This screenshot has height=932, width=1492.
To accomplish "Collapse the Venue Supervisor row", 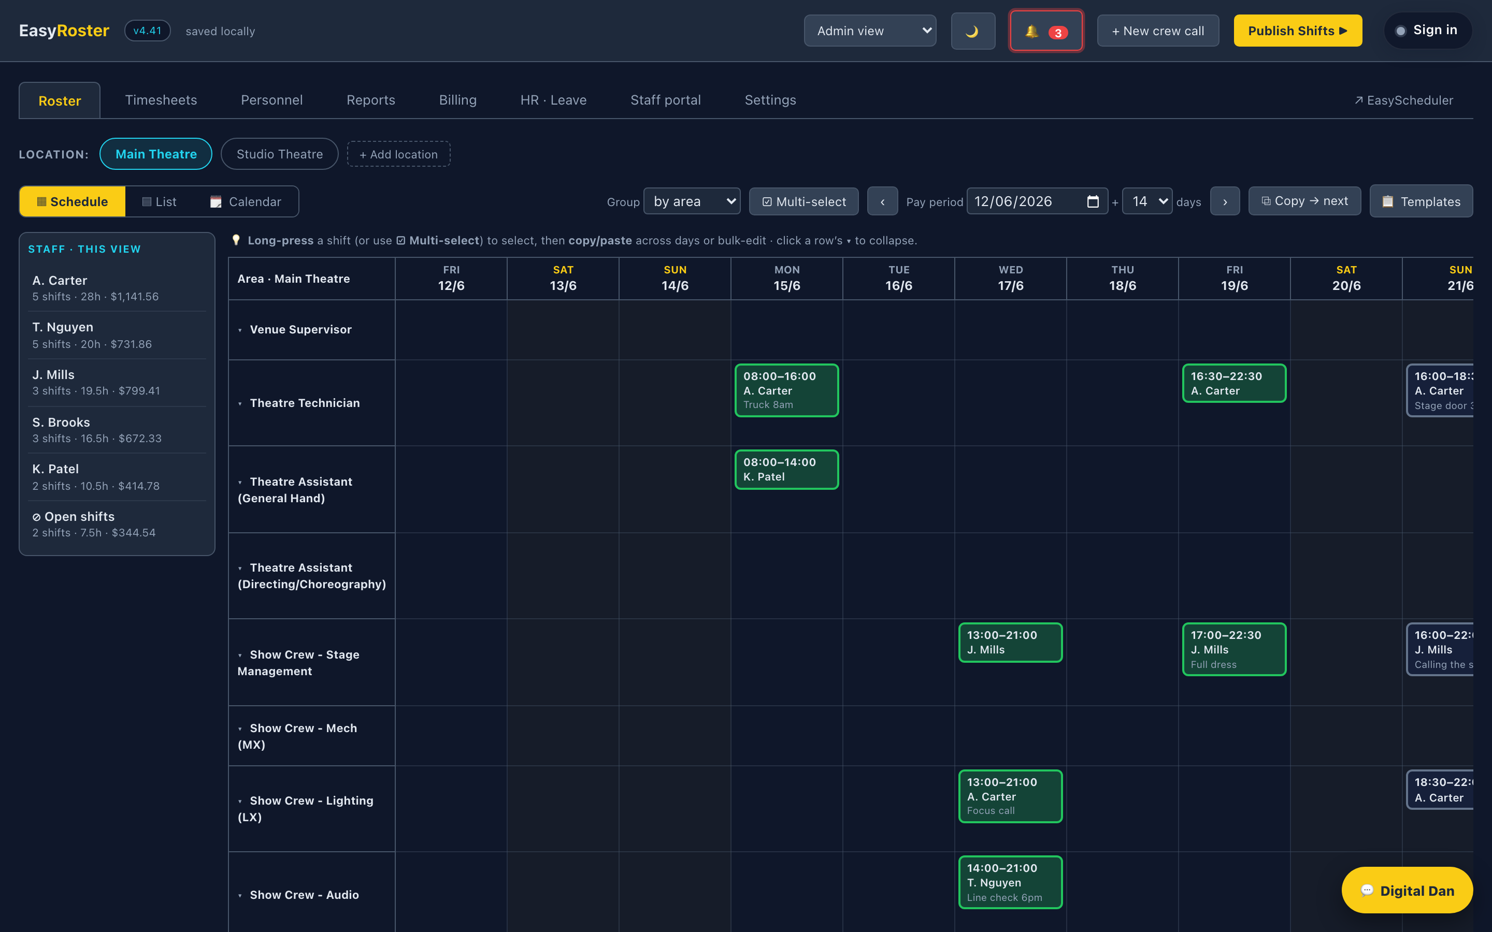I will (x=240, y=330).
